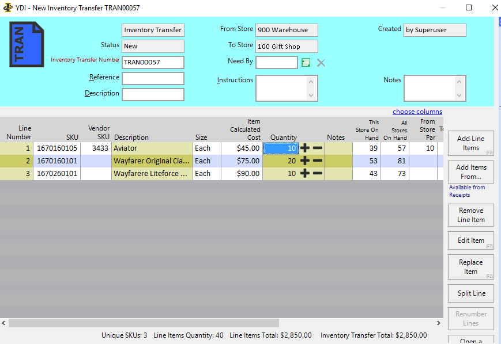Increase quantity for Wayfarere Liteforce line
The image size is (501, 344).
click(x=305, y=173)
